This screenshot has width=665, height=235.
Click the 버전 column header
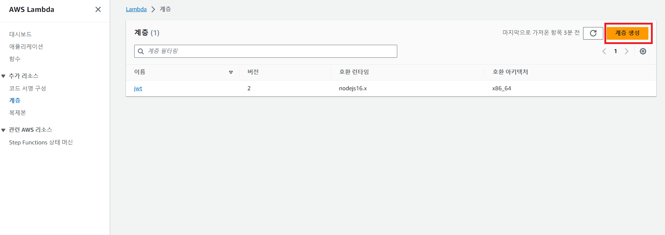click(253, 72)
